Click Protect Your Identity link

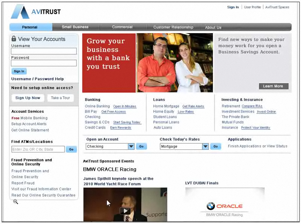pyautogui.click(x=256, y=127)
